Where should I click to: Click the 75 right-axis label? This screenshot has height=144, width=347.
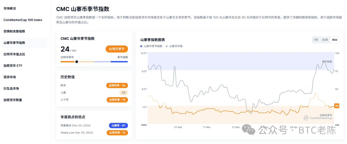coord(337,71)
